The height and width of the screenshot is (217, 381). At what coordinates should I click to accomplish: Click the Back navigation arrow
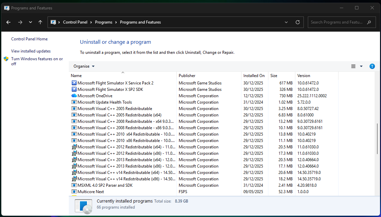coord(8,22)
